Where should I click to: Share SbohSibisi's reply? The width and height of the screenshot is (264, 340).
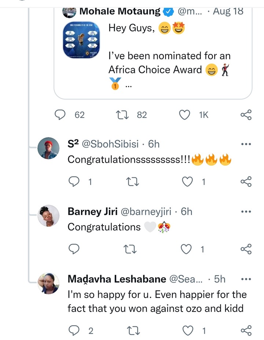(246, 181)
